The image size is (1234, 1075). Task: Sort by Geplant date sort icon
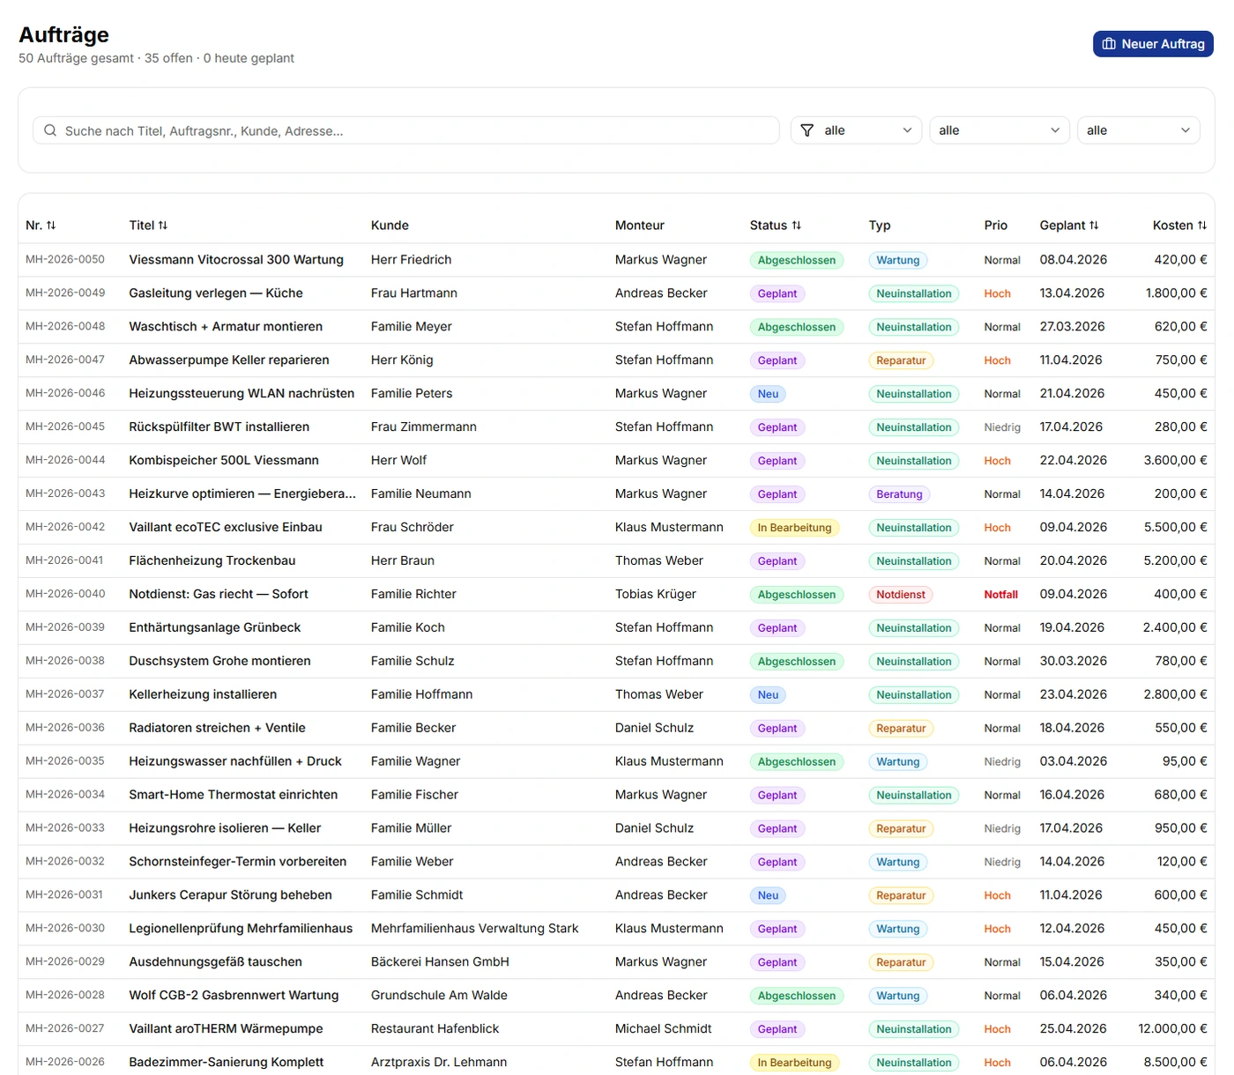click(1094, 226)
